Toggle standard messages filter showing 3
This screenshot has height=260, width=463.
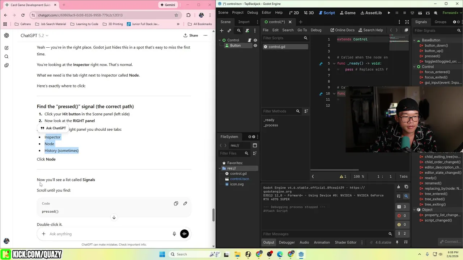[402, 207]
